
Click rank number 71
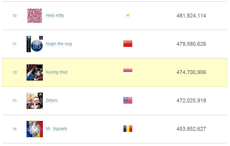click(14, 44)
